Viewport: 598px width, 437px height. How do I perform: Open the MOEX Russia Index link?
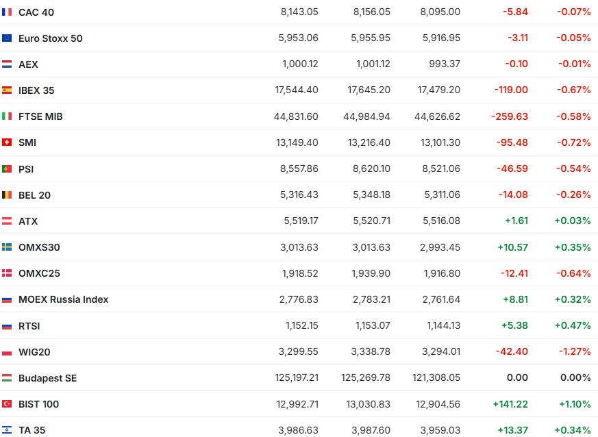click(63, 299)
